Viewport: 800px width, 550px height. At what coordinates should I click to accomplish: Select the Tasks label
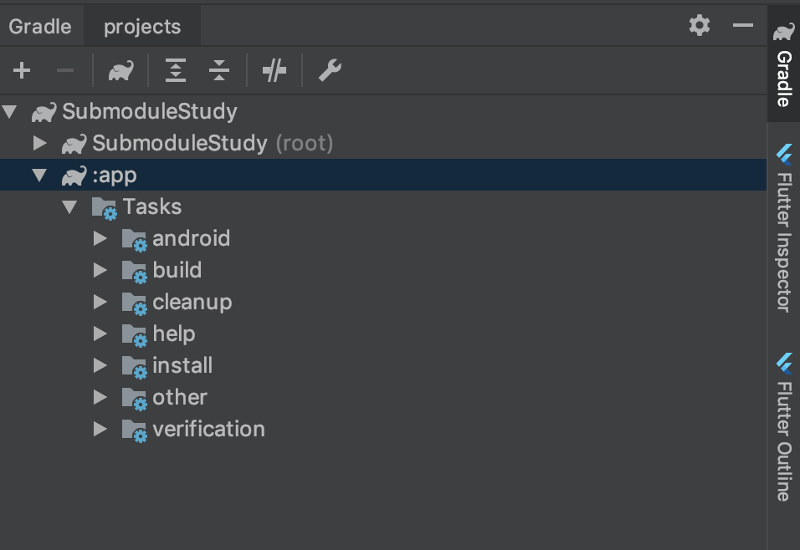click(x=152, y=207)
